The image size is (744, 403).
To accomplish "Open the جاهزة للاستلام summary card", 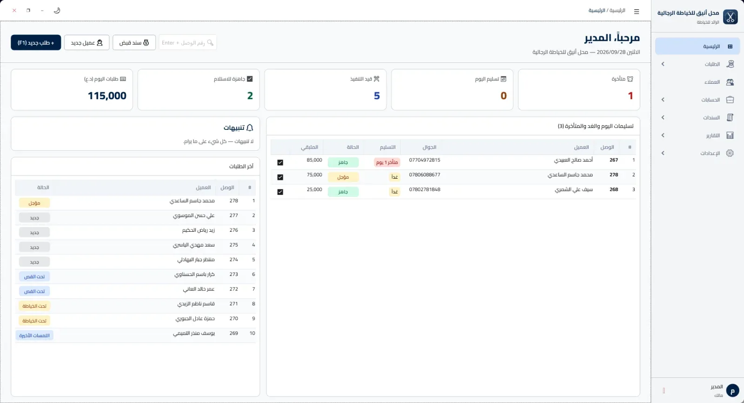I will coord(199,90).
